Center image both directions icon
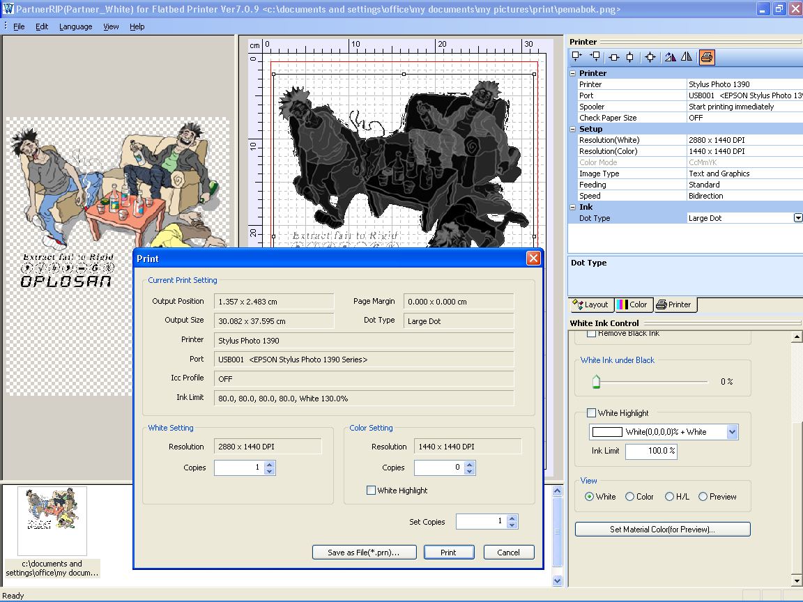 pyautogui.click(x=650, y=57)
